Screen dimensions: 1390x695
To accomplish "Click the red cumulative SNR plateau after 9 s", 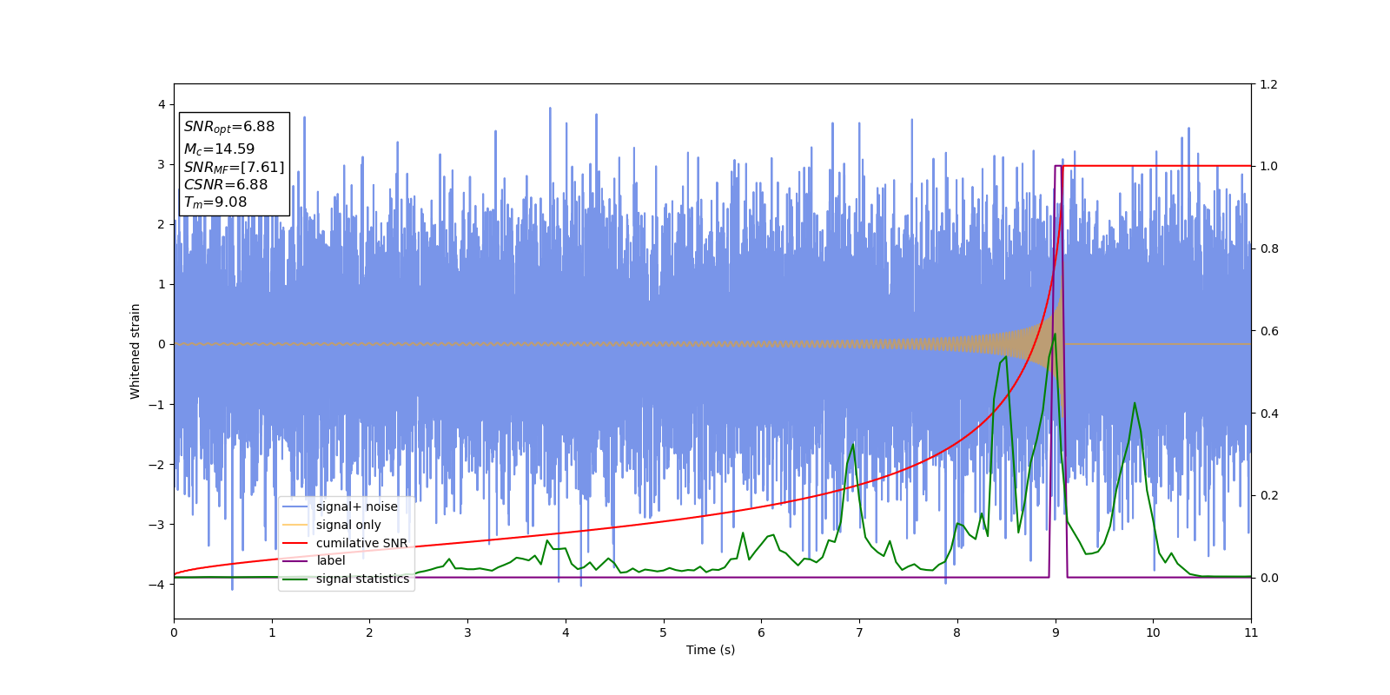I will point(1157,166).
